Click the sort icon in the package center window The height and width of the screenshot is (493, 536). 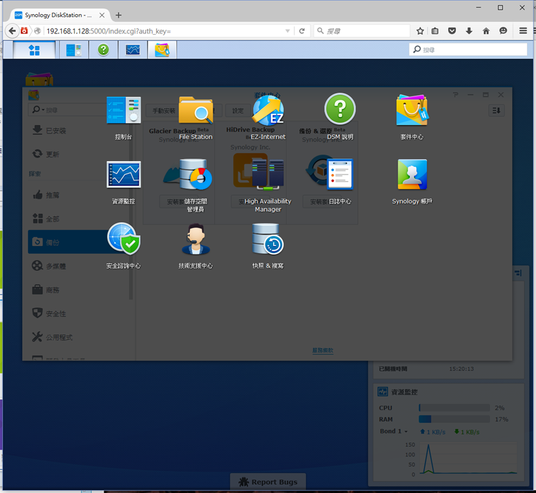click(496, 110)
